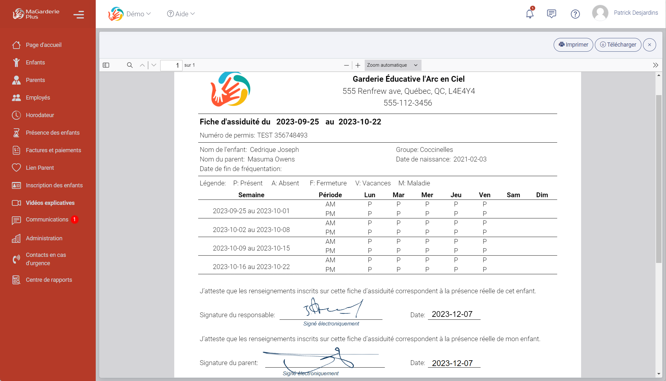666x381 pixels.
Task: Open the PDF search magnifier
Action: tap(130, 65)
